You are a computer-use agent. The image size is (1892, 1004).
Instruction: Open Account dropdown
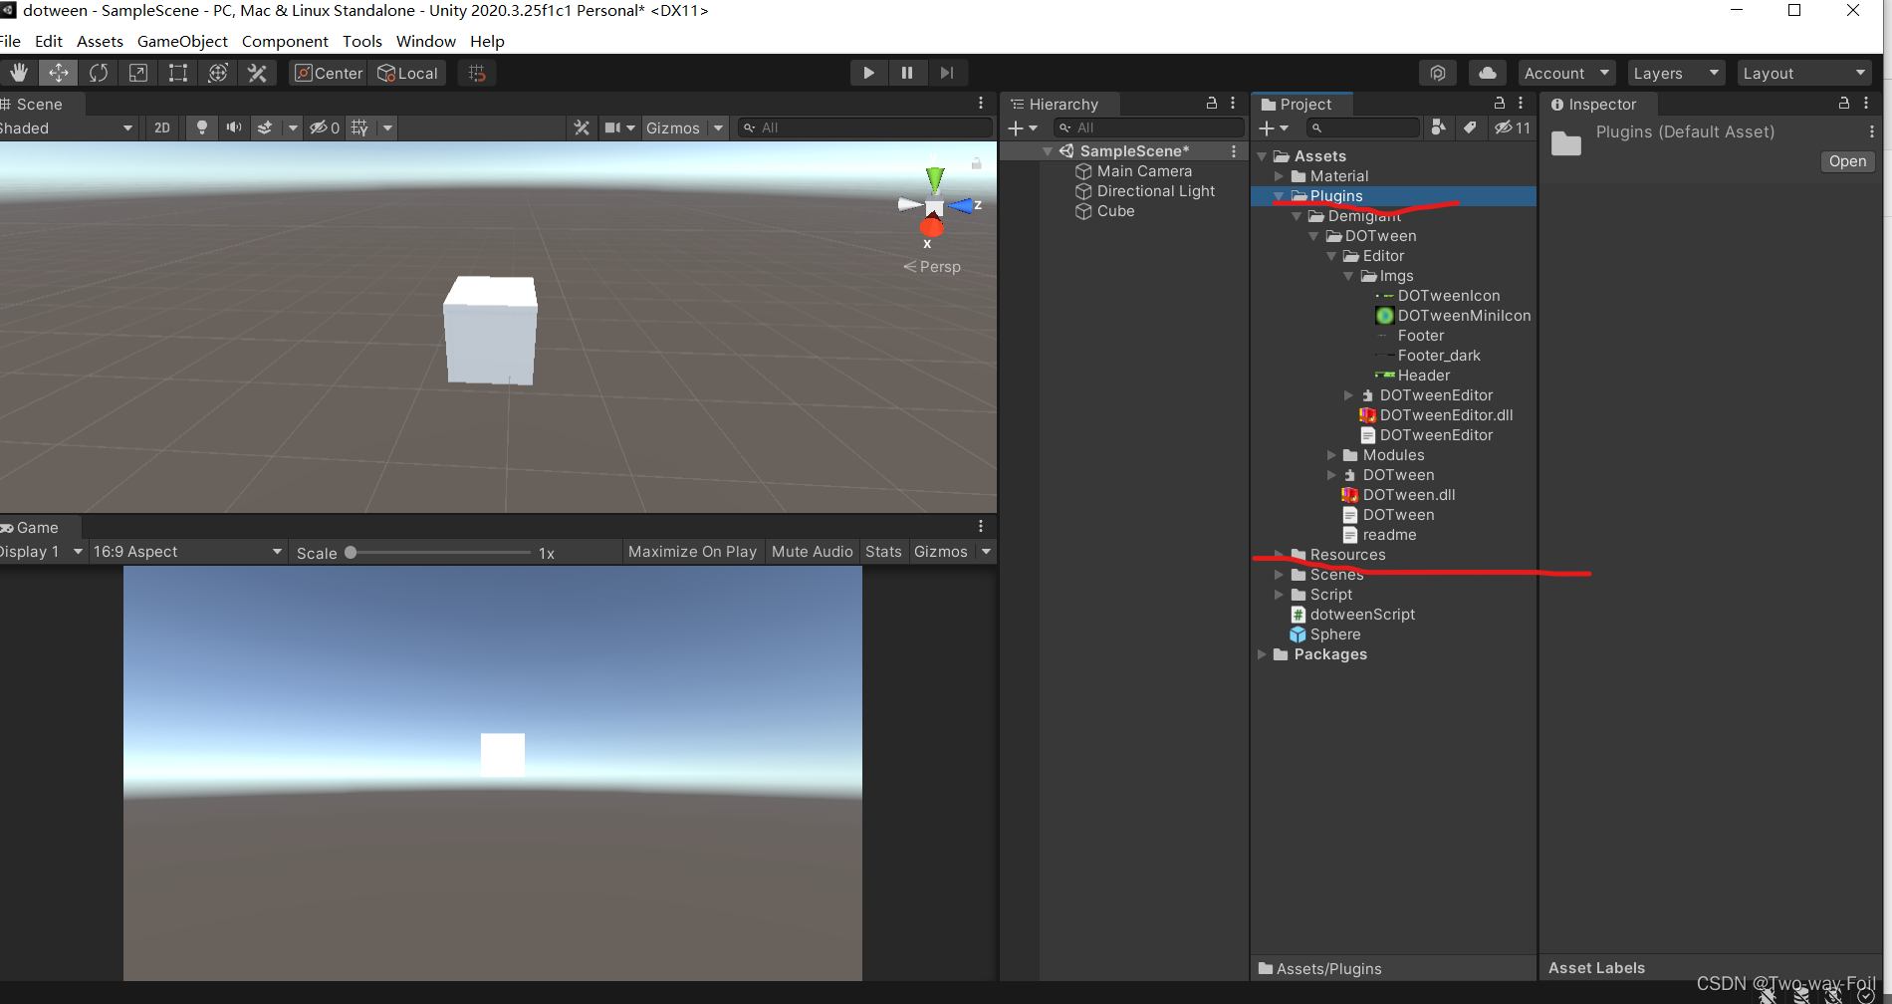pyautogui.click(x=1566, y=73)
